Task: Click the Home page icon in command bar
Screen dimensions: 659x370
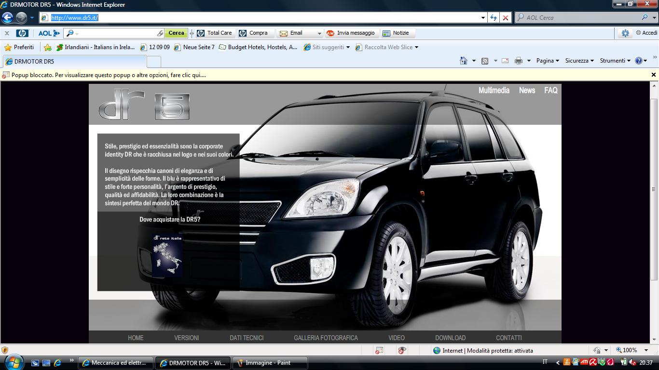Action: (x=464, y=61)
